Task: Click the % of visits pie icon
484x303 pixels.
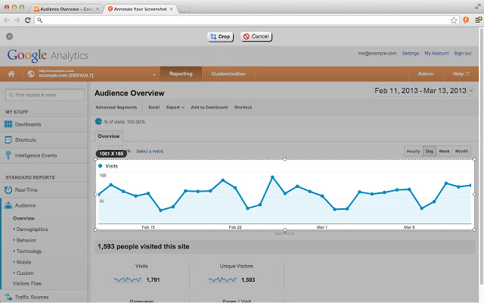Action: click(x=98, y=121)
